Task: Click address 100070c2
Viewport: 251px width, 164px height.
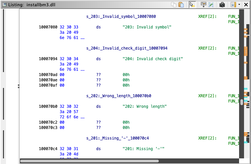Action: tap(48, 122)
